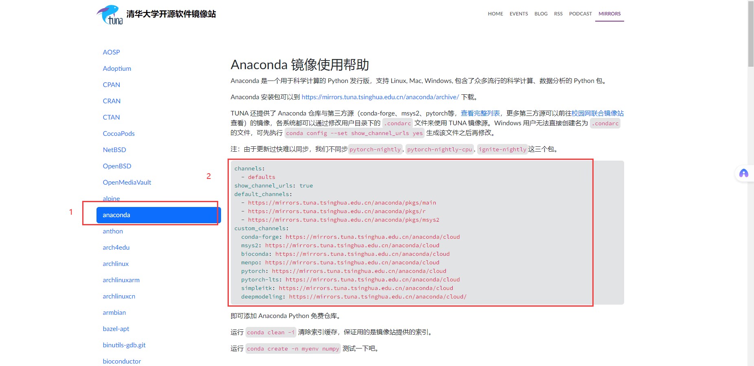Open CocoaPods mirror help
Viewport: 754px width, 366px height.
(118, 133)
